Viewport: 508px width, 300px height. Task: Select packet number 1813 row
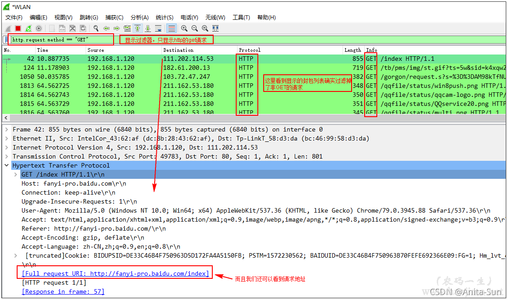pyautogui.click(x=254, y=86)
